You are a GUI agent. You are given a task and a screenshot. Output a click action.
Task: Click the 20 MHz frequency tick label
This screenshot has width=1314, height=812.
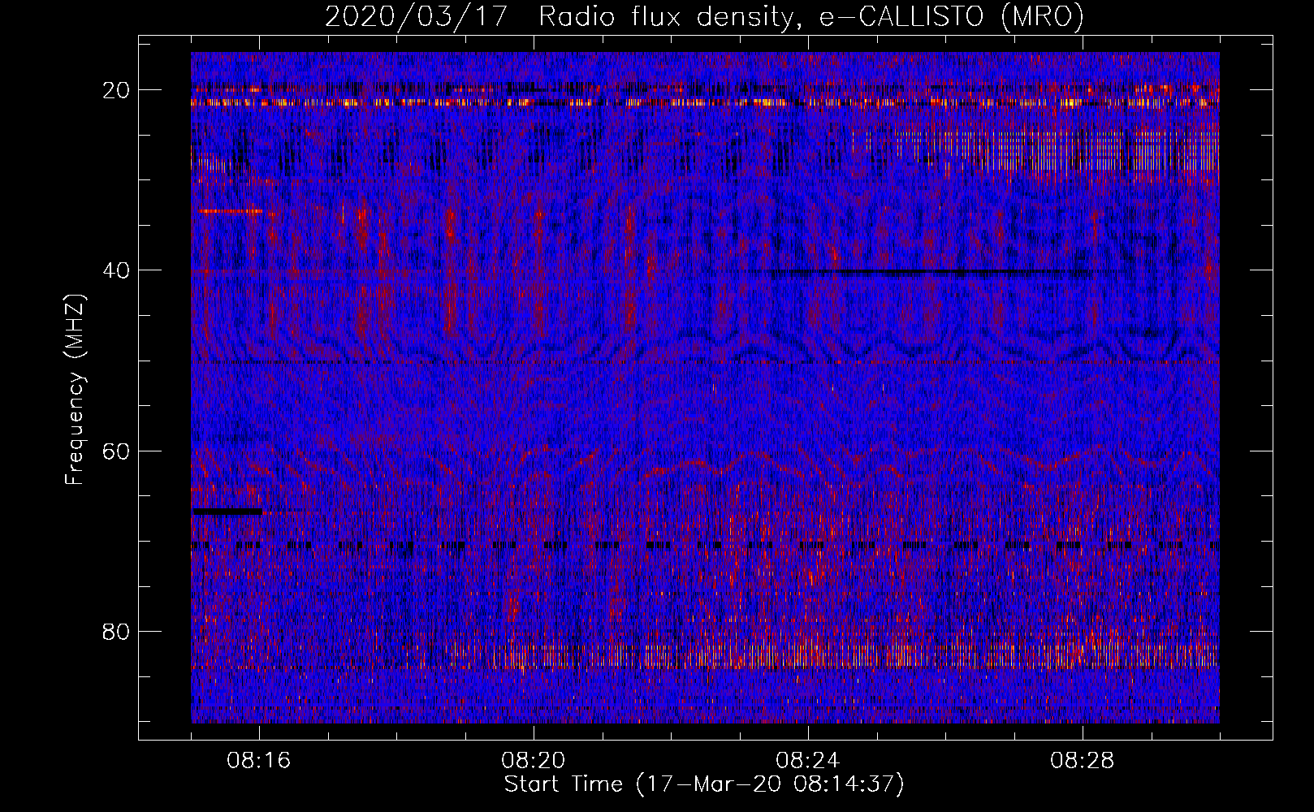(x=116, y=90)
